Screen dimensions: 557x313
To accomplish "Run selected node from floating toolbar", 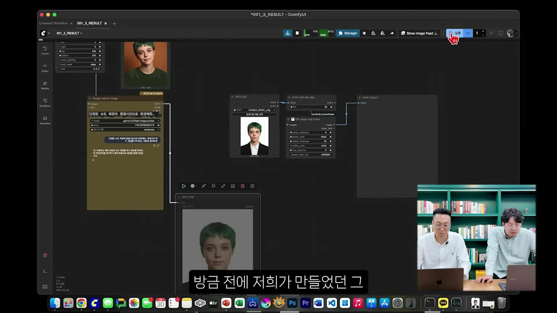I will tap(184, 186).
